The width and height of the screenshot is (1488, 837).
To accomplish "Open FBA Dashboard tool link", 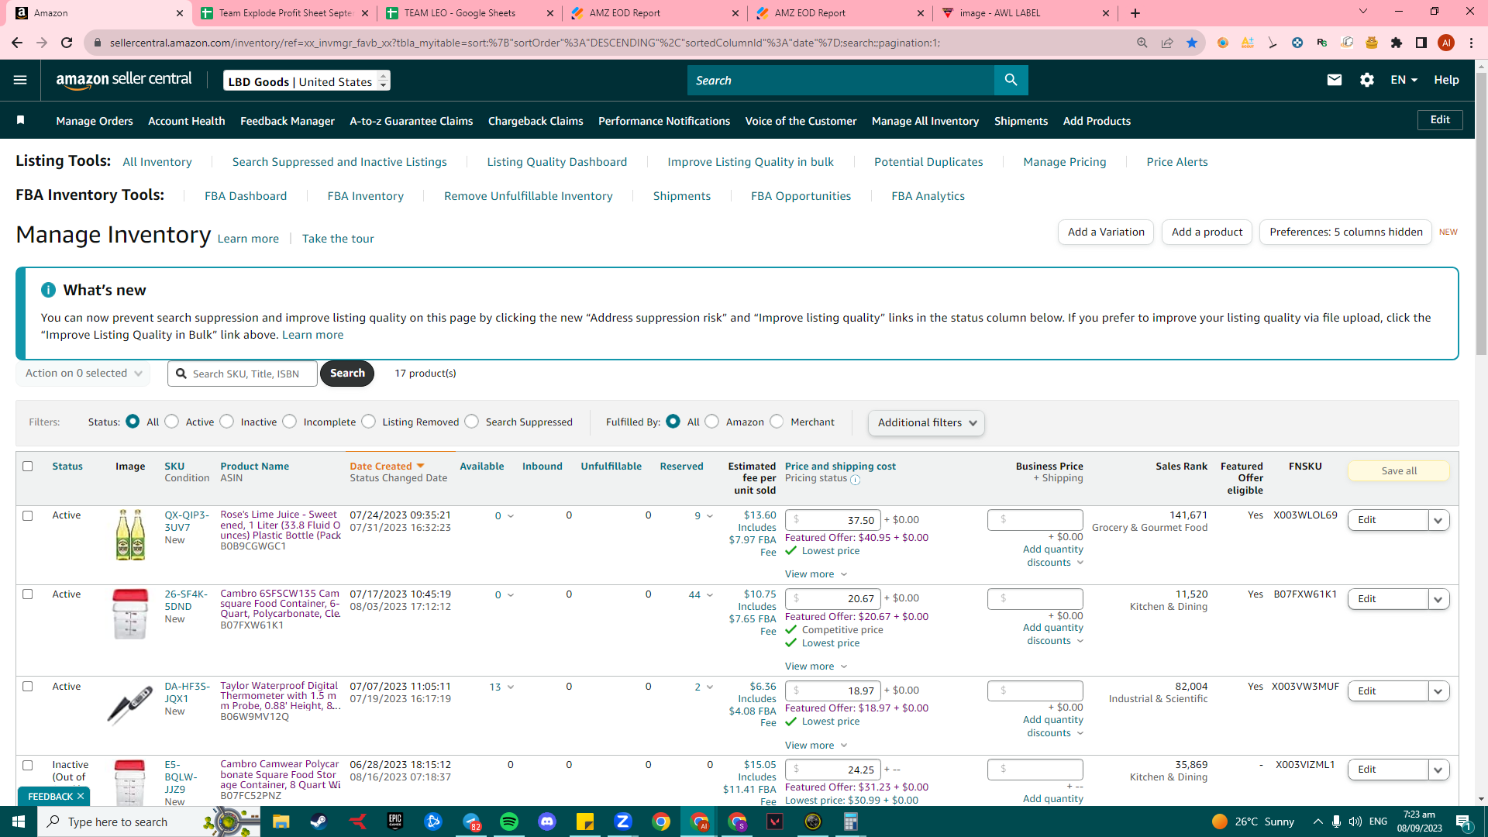I will pyautogui.click(x=246, y=196).
